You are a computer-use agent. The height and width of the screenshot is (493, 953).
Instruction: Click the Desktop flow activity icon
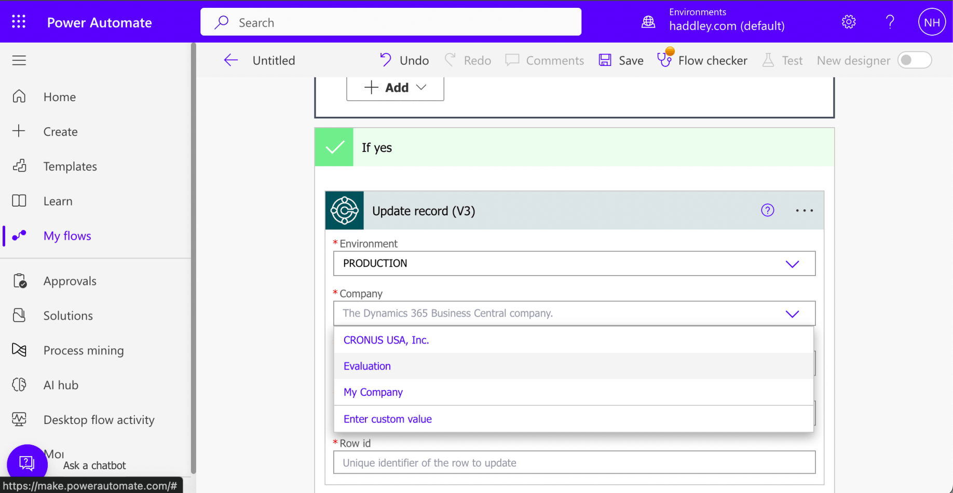click(x=19, y=419)
